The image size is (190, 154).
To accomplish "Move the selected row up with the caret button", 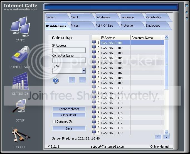I will click(x=158, y=136).
